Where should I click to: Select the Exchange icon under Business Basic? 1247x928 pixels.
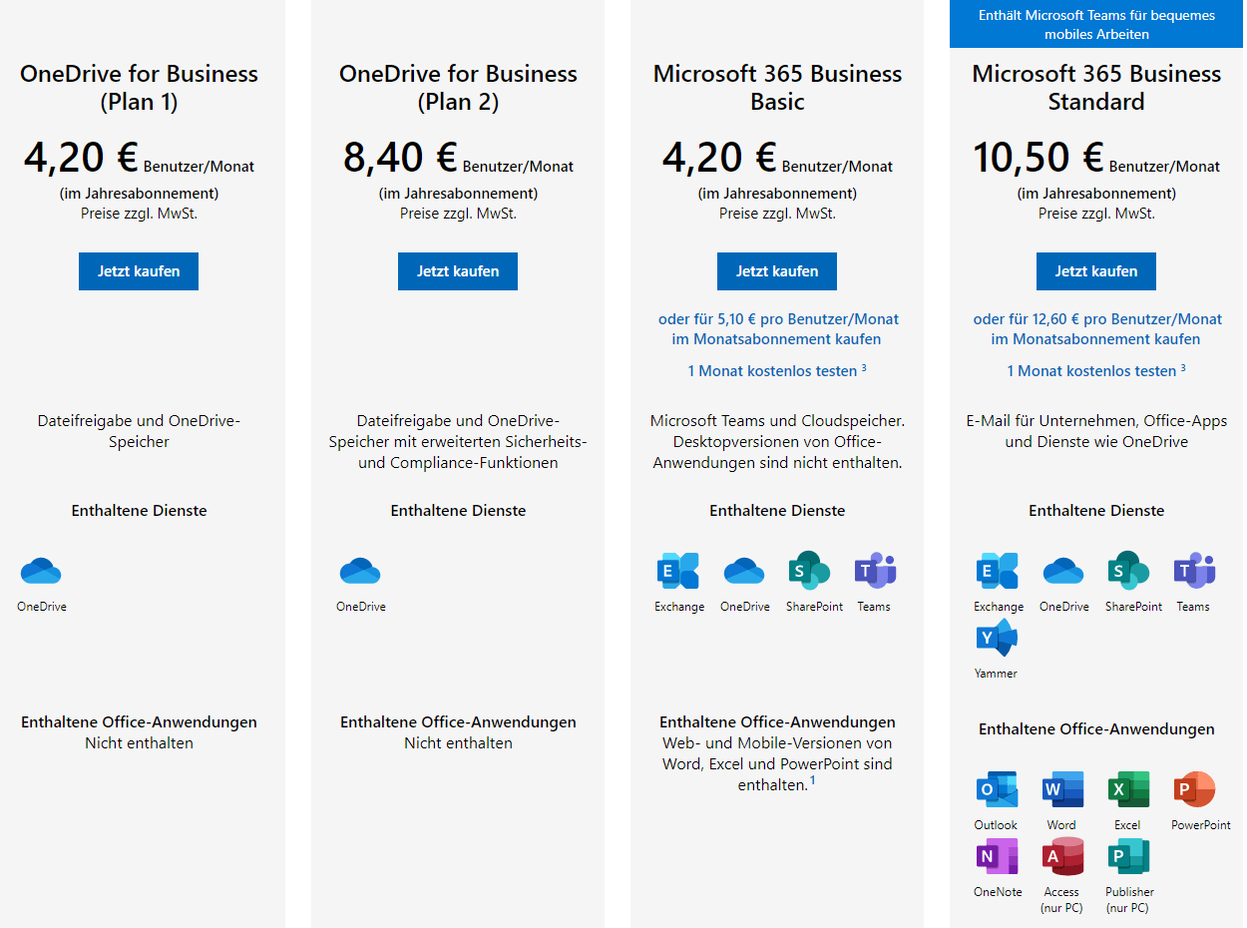coord(679,570)
